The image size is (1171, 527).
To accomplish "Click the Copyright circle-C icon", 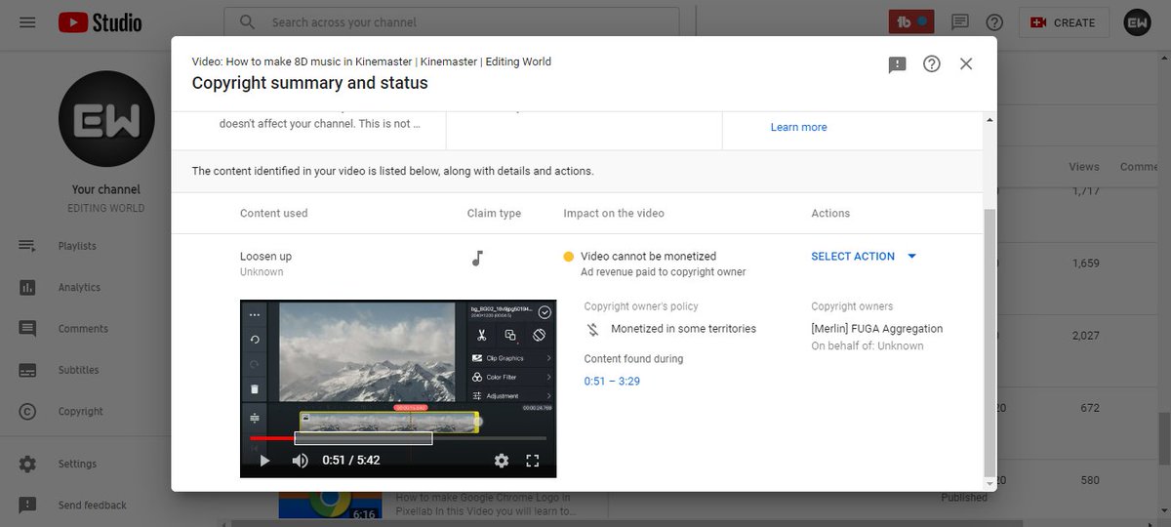I will click(27, 411).
